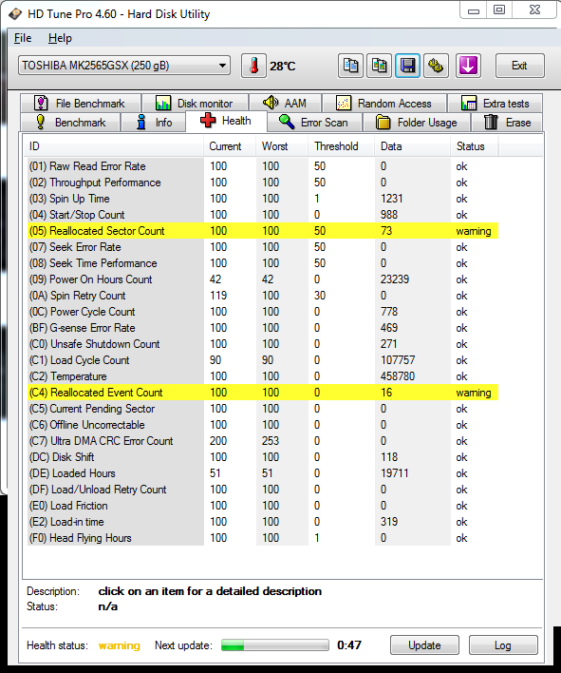Click the Log button
The width and height of the screenshot is (561, 673).
503,645
